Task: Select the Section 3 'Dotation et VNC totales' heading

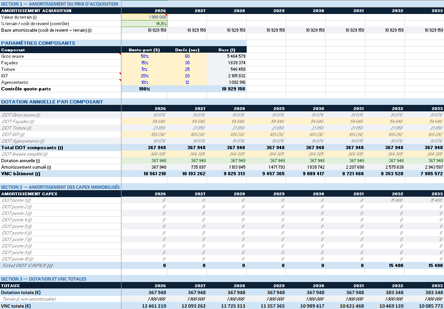Action: [x=44, y=279]
